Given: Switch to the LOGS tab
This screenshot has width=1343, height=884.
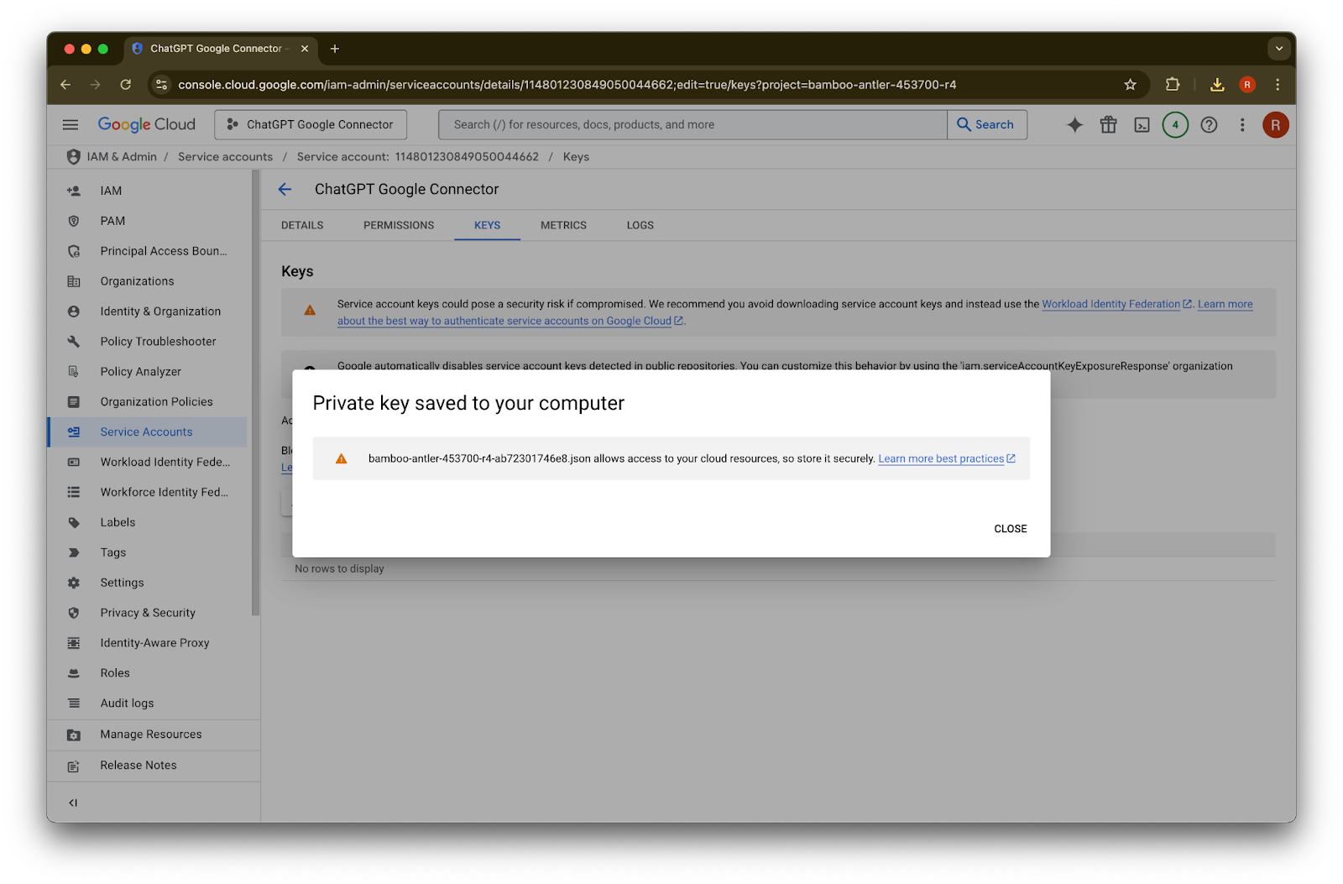Looking at the screenshot, I should click(x=640, y=225).
